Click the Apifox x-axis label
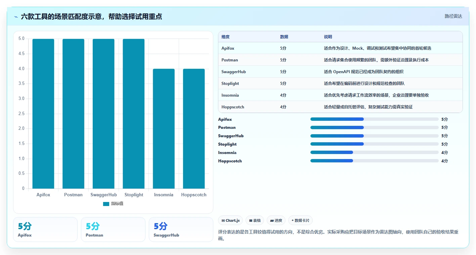476x255 pixels. [x=43, y=195]
